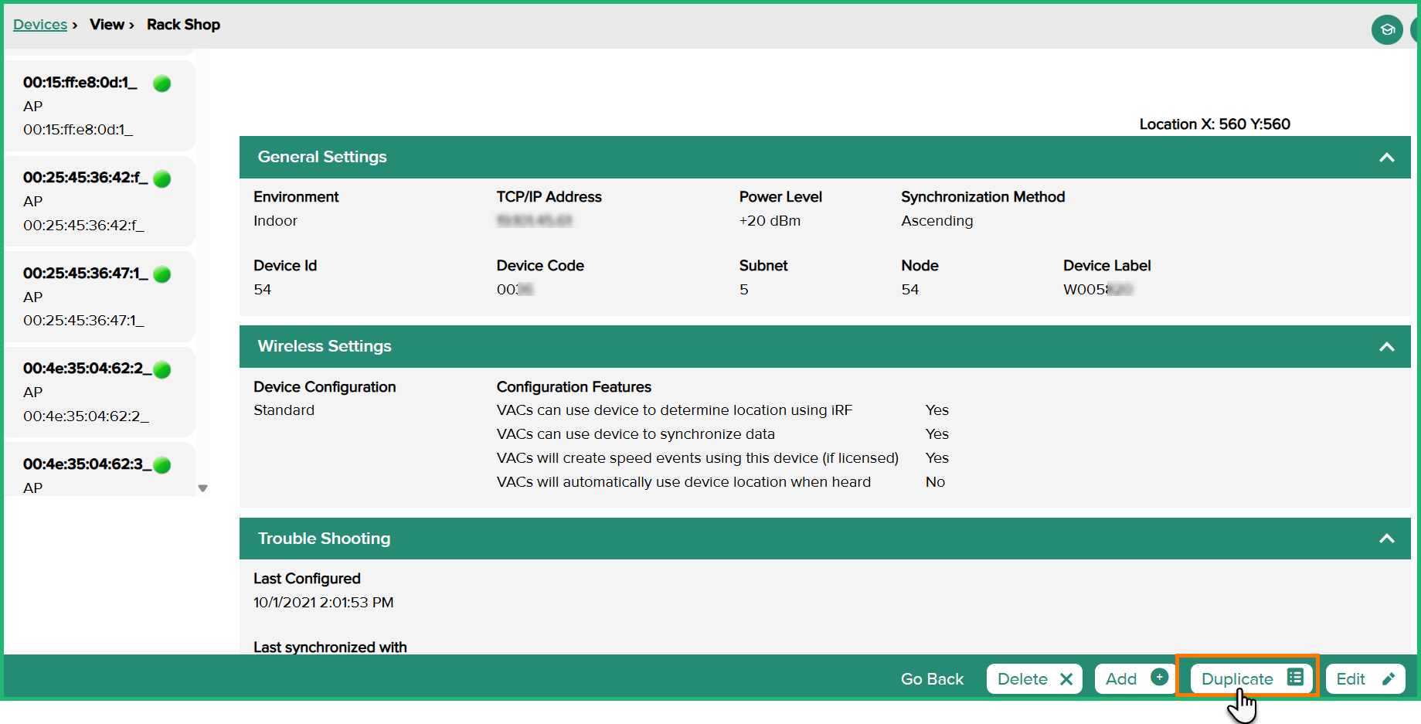Click the Delete X icon
Viewport: 1421px width, 724px height.
(1066, 679)
